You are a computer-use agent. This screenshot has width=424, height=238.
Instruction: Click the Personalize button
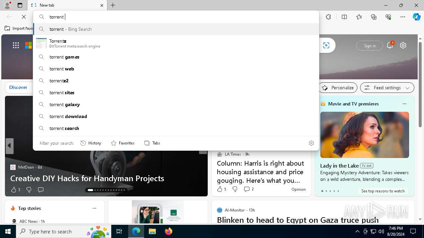tap(338, 88)
